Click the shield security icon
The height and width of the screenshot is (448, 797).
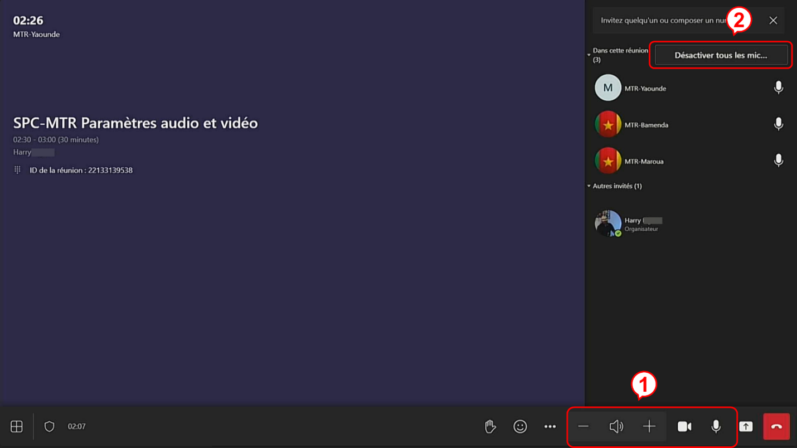coord(50,426)
